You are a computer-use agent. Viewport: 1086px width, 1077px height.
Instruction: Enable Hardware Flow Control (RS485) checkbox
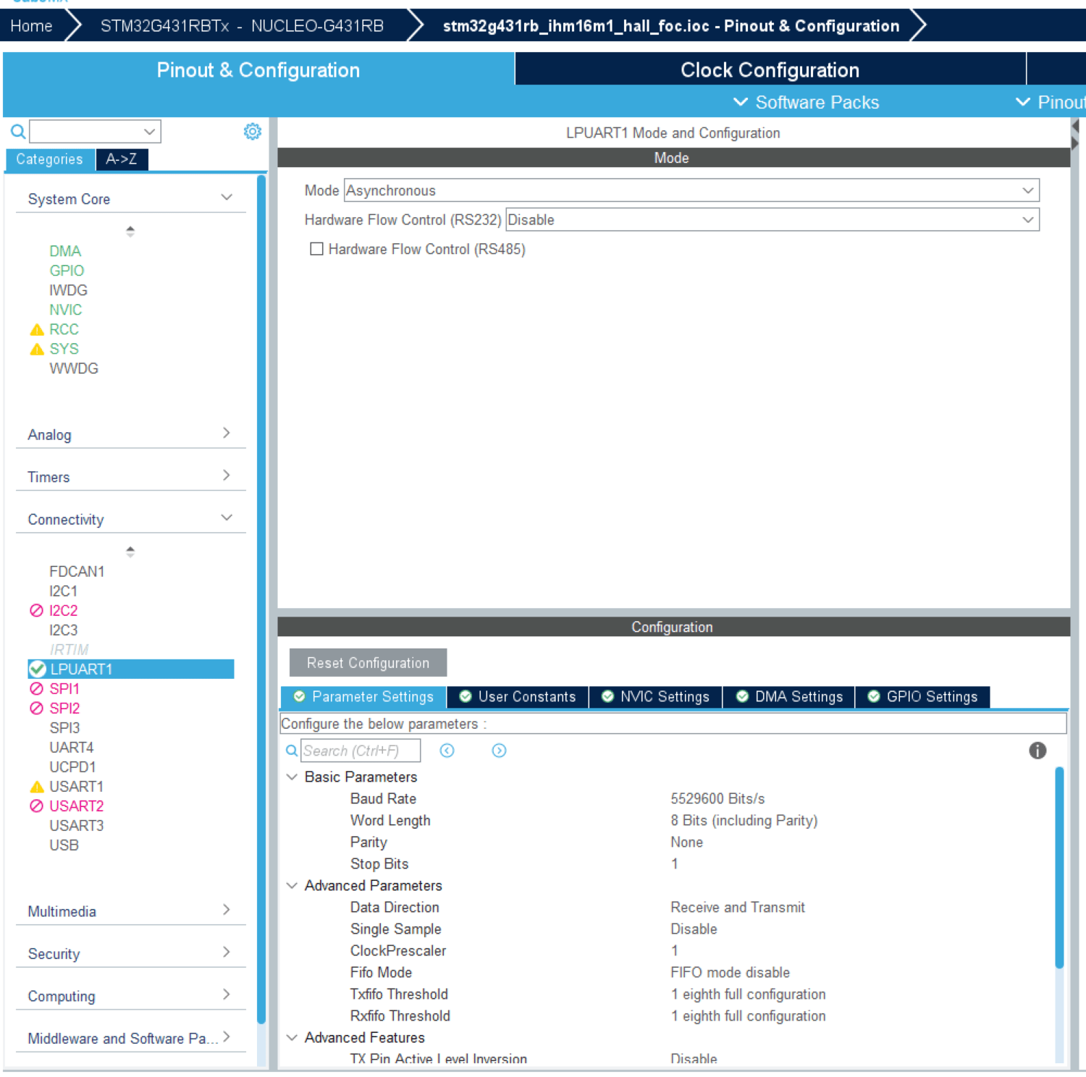316,249
